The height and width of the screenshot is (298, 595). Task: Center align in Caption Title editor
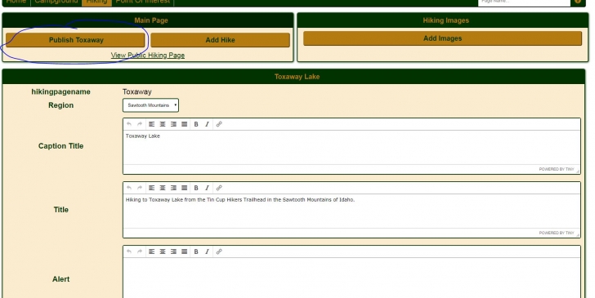pos(163,124)
